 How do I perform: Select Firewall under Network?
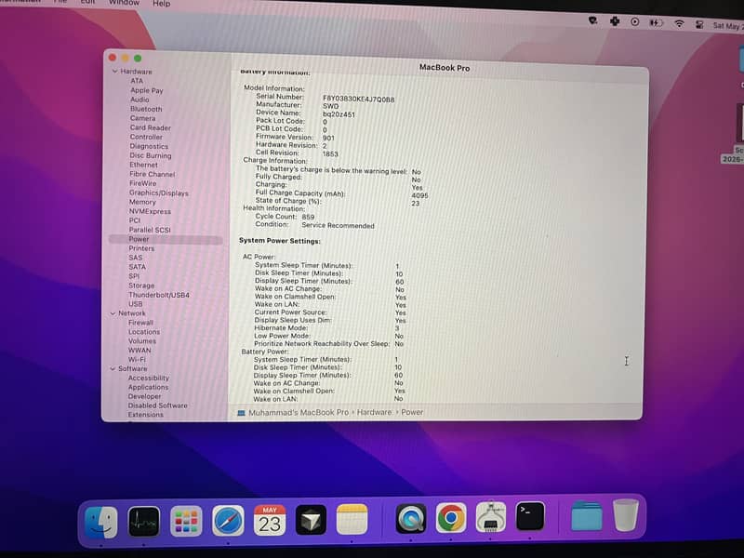click(140, 323)
